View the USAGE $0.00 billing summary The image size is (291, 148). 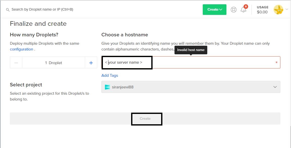263,10
